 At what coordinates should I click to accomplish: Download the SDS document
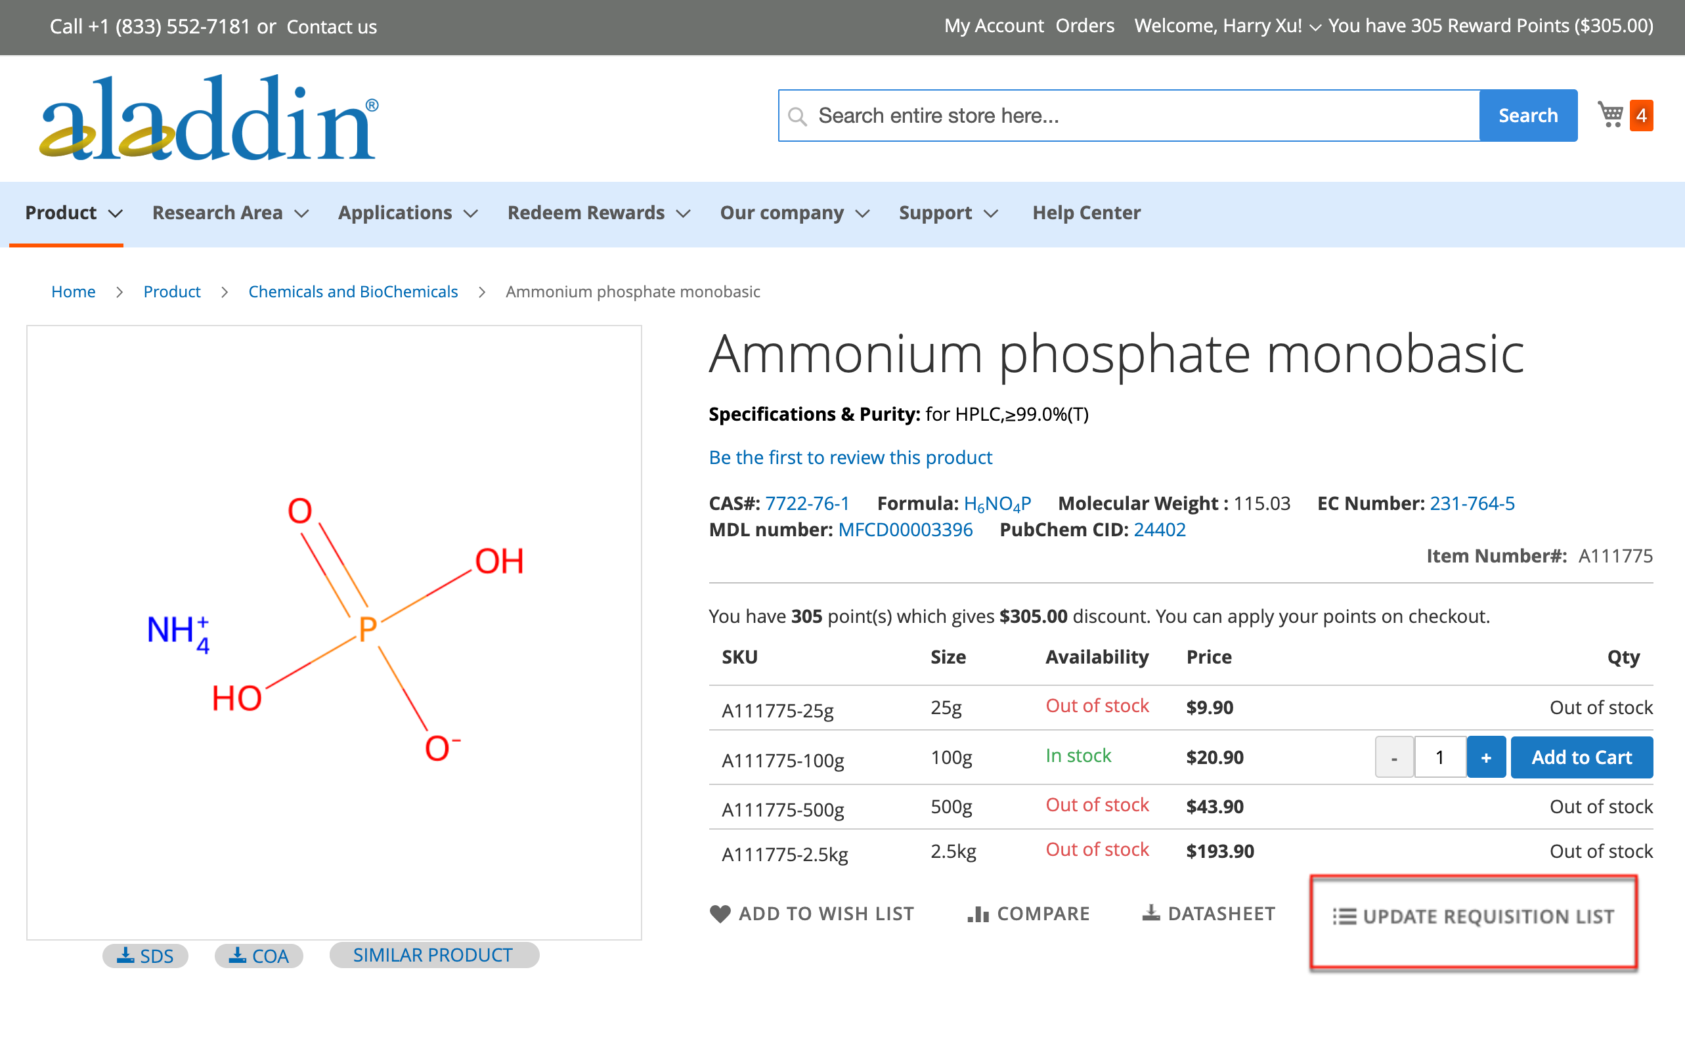[x=145, y=956]
